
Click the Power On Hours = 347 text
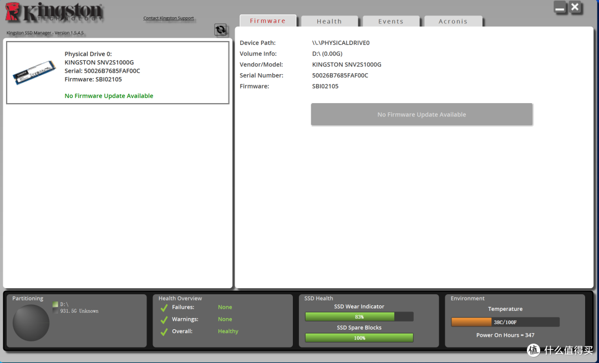pos(505,335)
